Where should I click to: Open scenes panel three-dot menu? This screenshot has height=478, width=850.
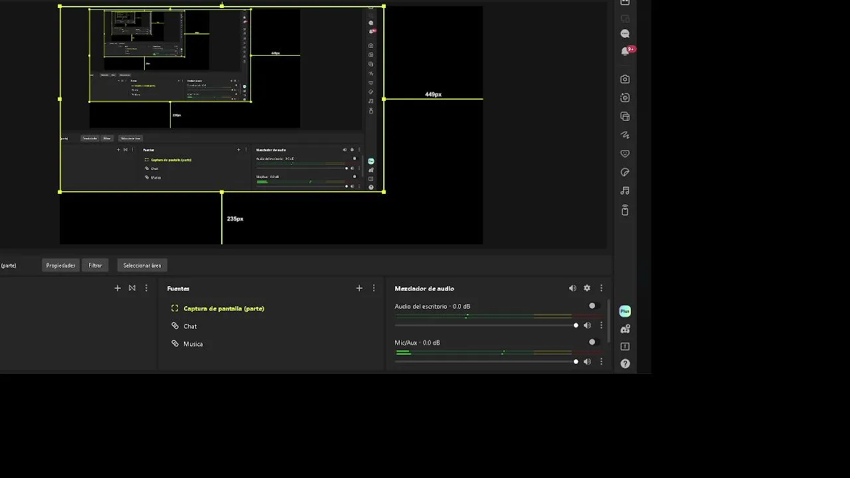click(146, 288)
